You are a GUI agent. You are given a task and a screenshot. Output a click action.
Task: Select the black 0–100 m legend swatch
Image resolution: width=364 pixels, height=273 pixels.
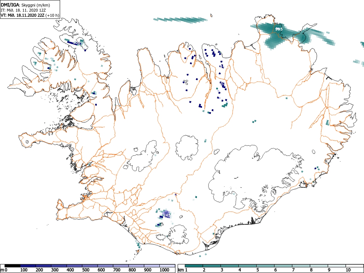pyautogui.click(x=12, y=266)
